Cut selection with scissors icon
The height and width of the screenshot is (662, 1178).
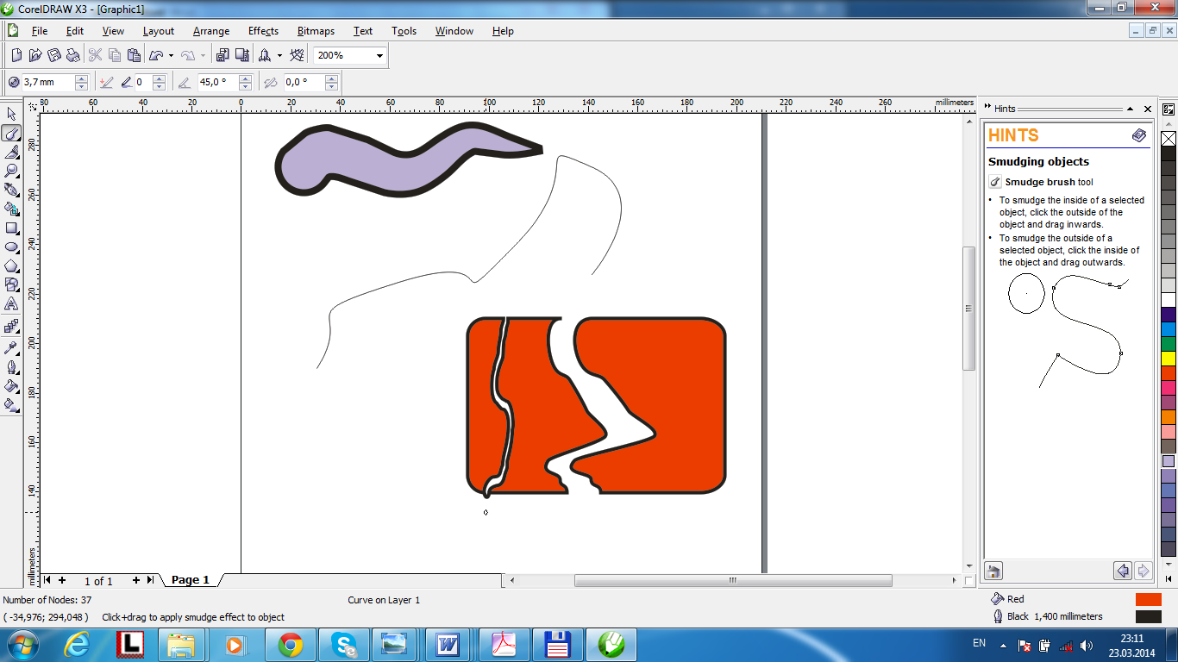tap(95, 55)
